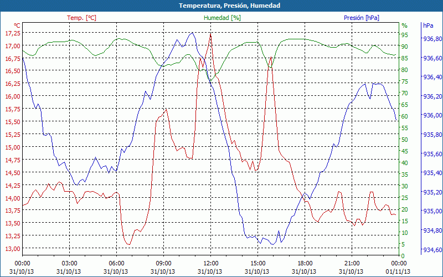Click the date label "01/11/13"
Image resolution: width=443 pixels, height=277 pixels.
click(x=398, y=271)
